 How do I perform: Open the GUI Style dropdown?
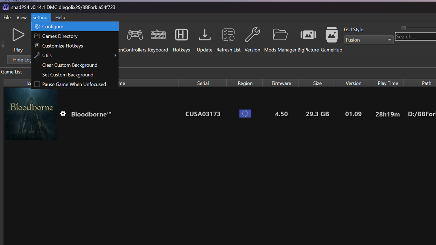(369, 40)
